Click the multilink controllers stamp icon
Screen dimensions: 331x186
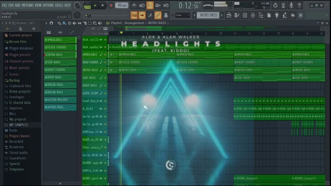[x=166, y=15]
